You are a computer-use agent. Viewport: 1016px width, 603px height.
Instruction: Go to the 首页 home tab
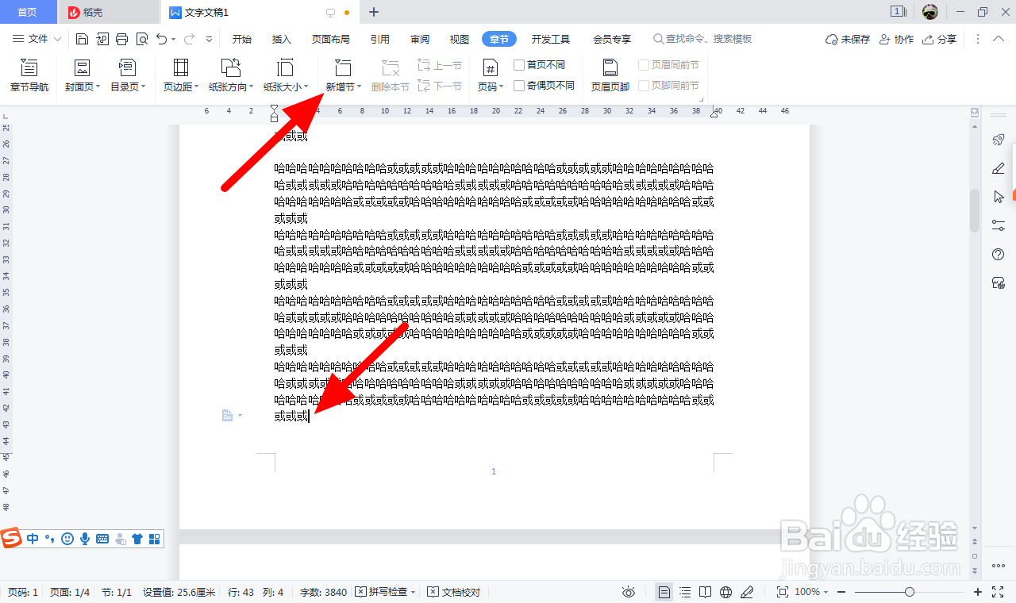tap(28, 12)
